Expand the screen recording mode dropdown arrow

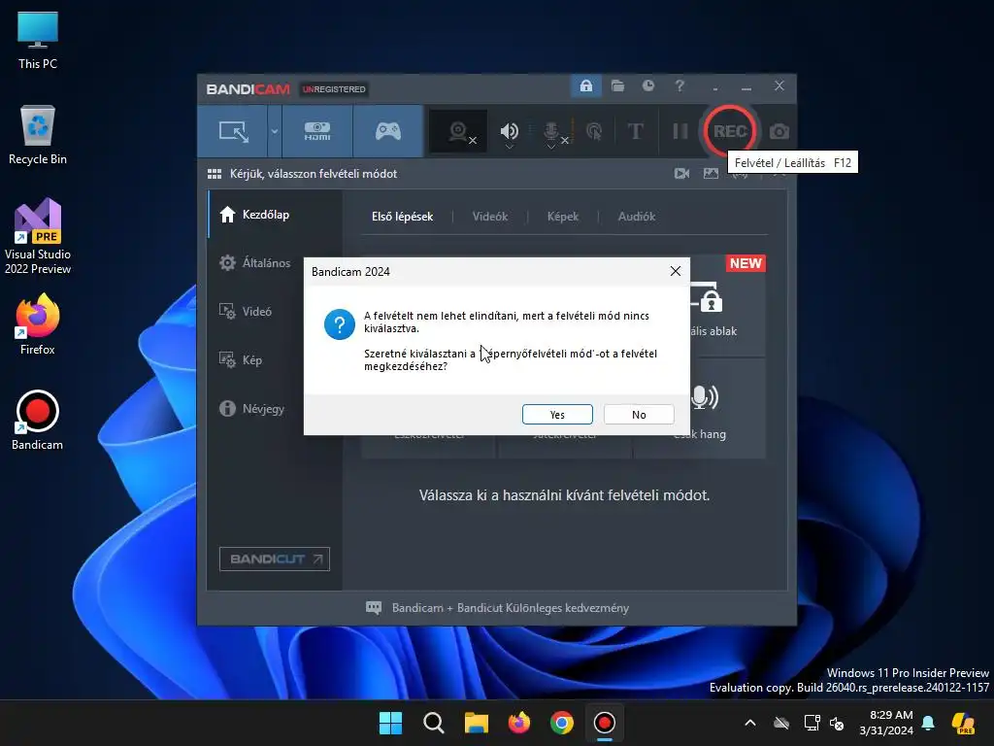tap(275, 131)
